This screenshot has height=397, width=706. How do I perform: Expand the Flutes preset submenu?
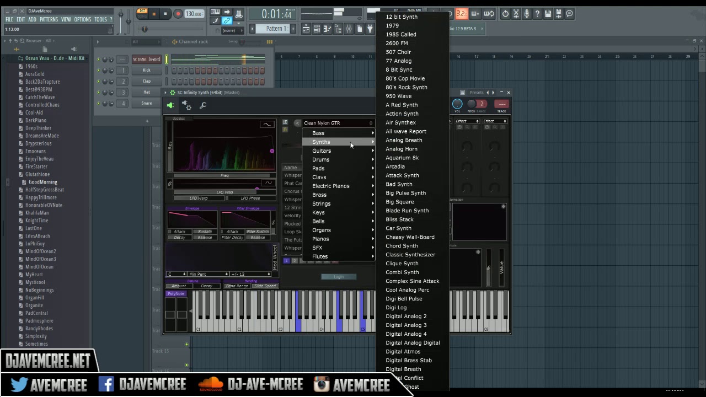coord(339,256)
